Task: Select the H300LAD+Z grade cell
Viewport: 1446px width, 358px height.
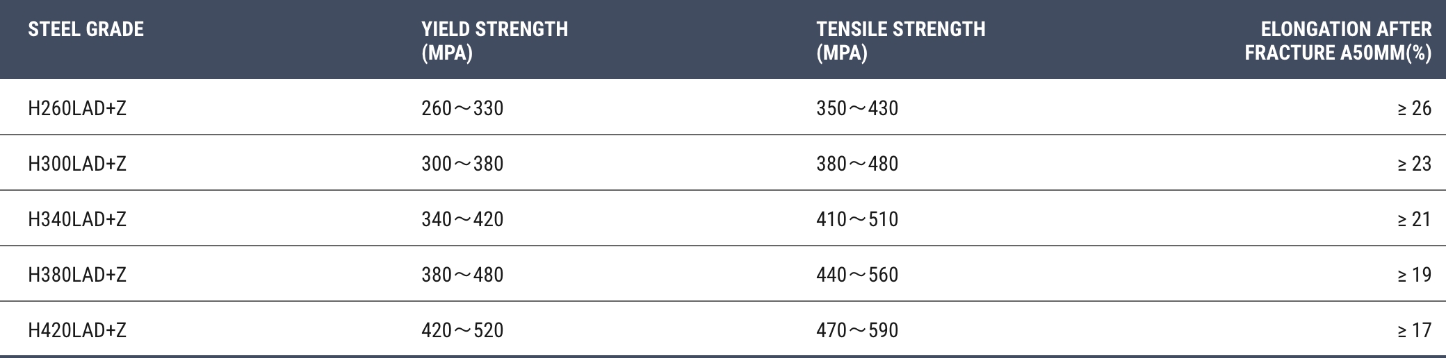Action: (77, 164)
